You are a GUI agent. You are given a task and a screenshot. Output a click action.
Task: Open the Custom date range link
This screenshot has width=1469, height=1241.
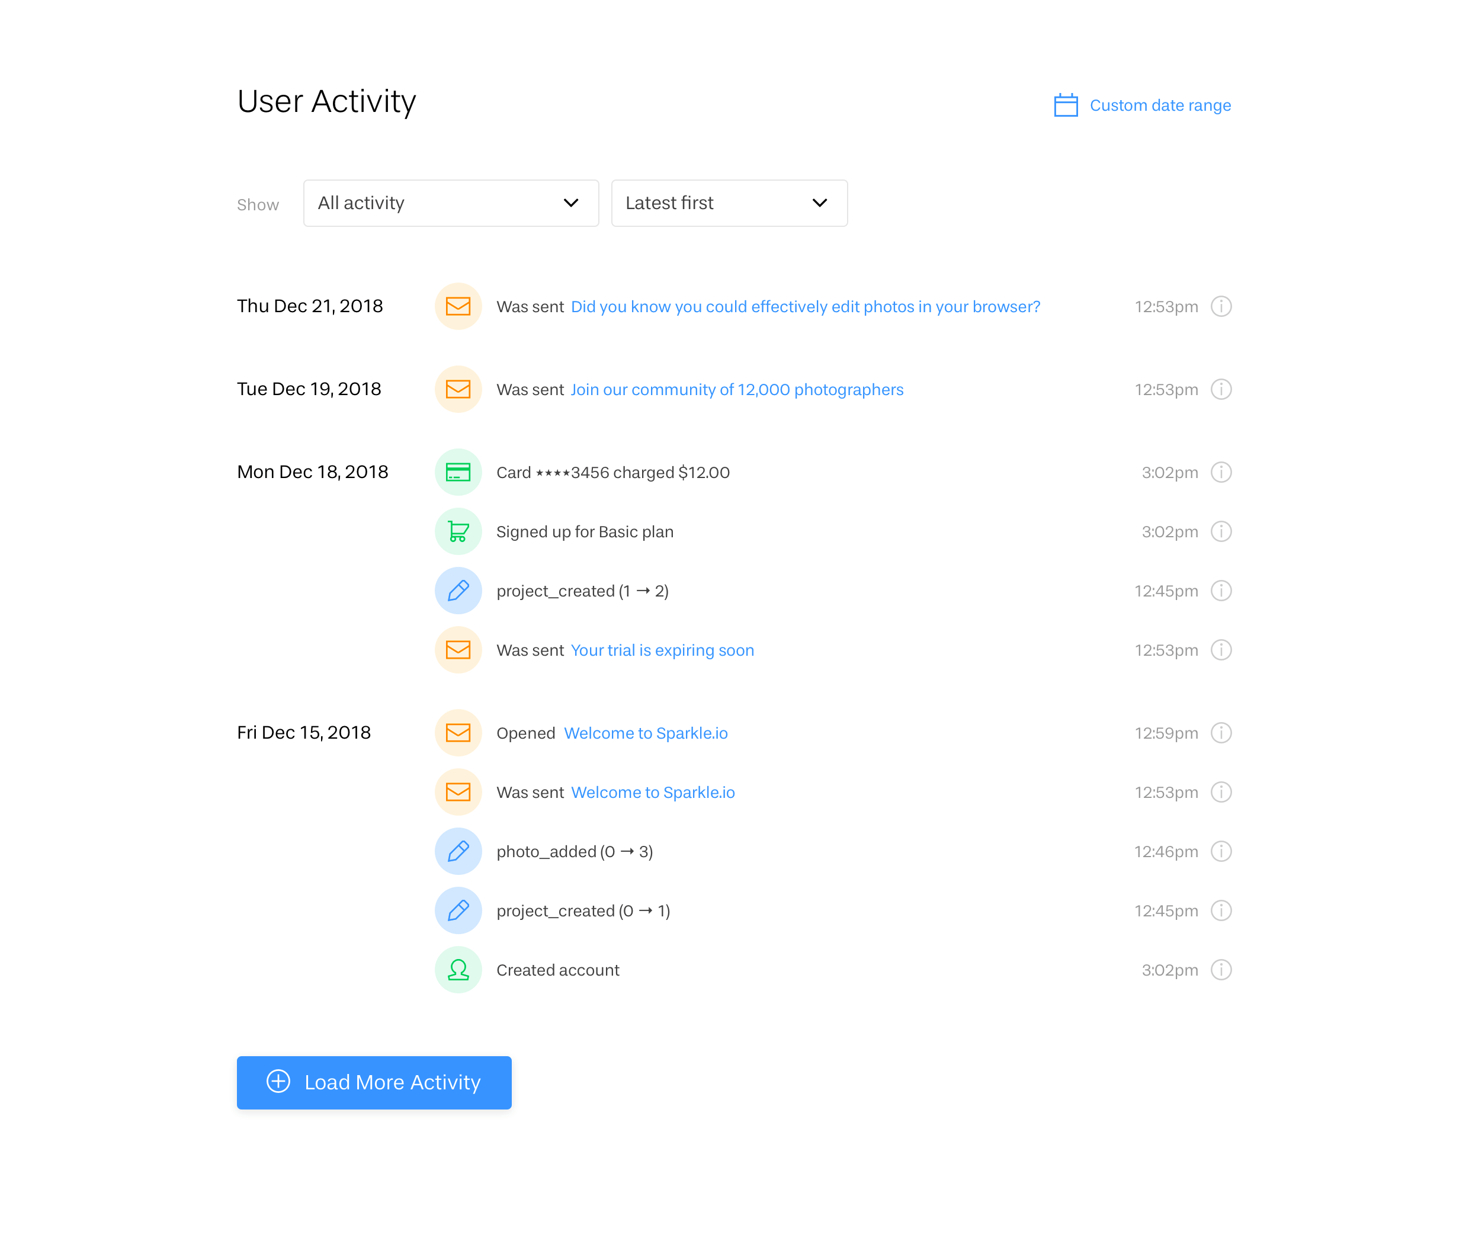tap(1159, 105)
